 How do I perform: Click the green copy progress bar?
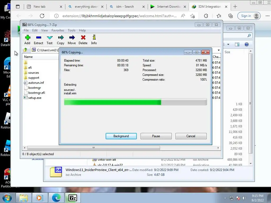click(x=135, y=102)
